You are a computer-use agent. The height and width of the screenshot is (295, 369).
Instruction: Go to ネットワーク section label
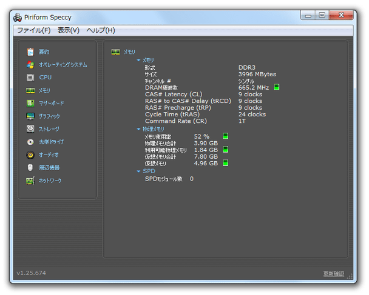[x=50, y=181]
